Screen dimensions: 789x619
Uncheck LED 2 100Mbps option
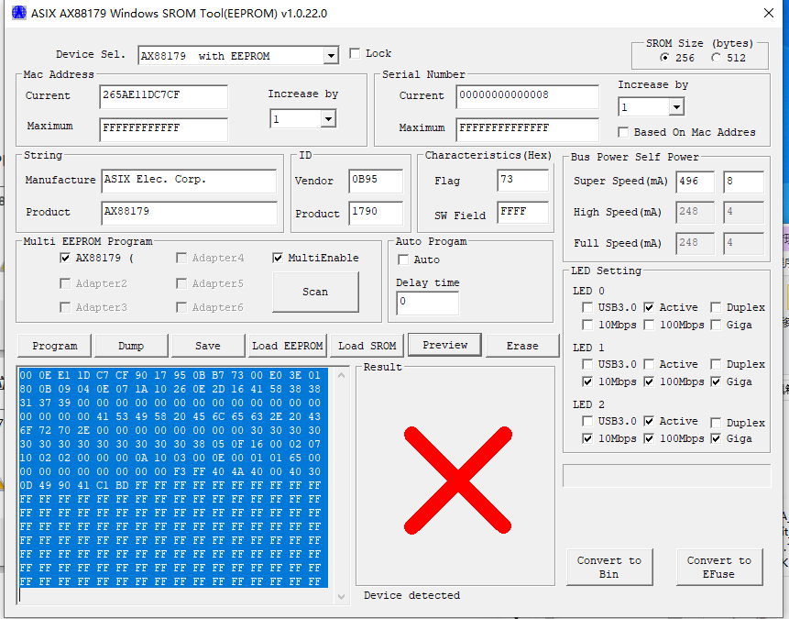[x=649, y=438]
